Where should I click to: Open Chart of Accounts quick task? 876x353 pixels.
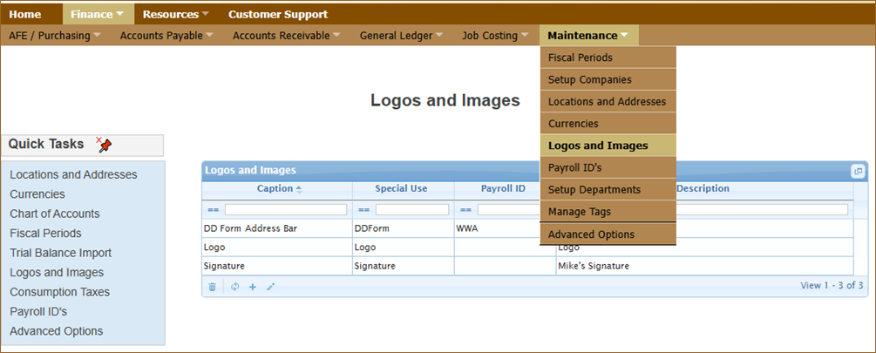pos(55,214)
